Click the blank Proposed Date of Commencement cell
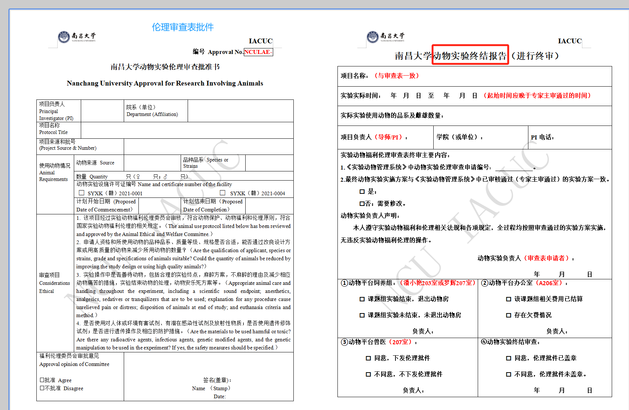The image size is (629, 410). [x=159, y=206]
